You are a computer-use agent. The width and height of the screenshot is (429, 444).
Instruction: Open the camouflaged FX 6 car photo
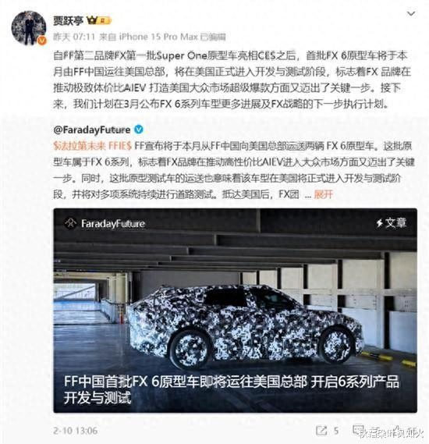click(235, 310)
